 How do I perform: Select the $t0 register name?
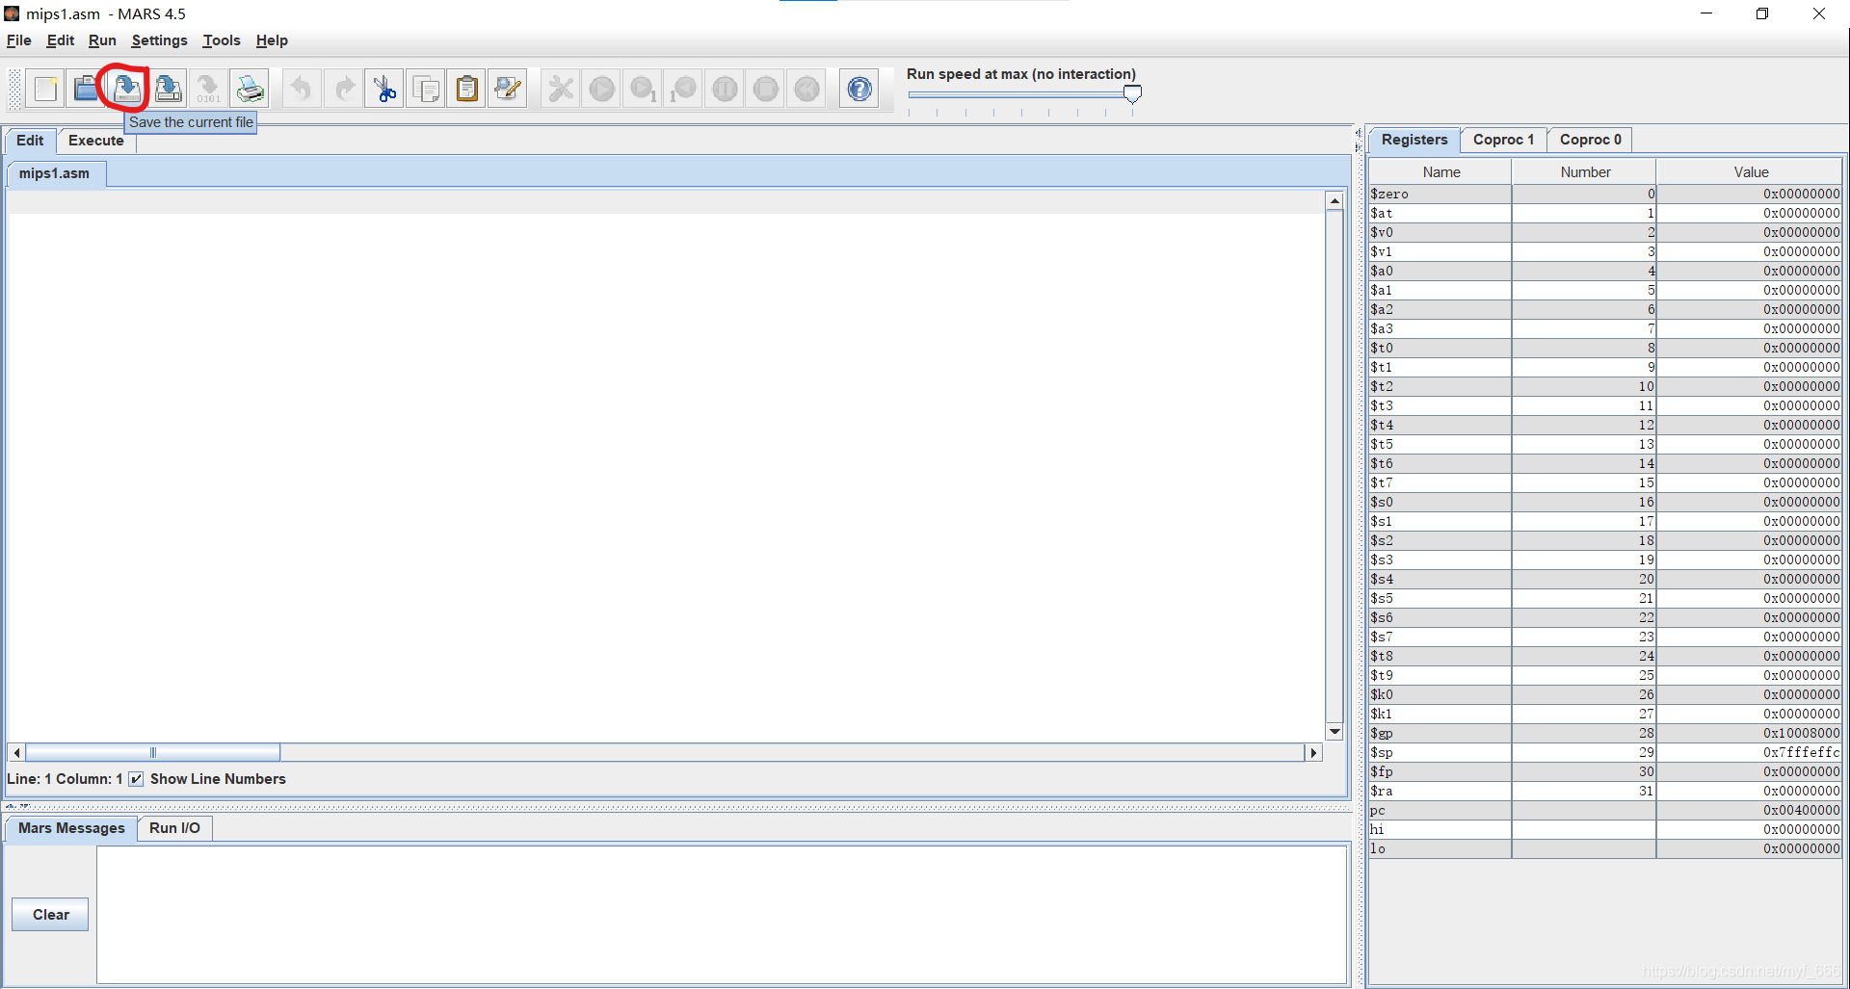pyautogui.click(x=1382, y=348)
